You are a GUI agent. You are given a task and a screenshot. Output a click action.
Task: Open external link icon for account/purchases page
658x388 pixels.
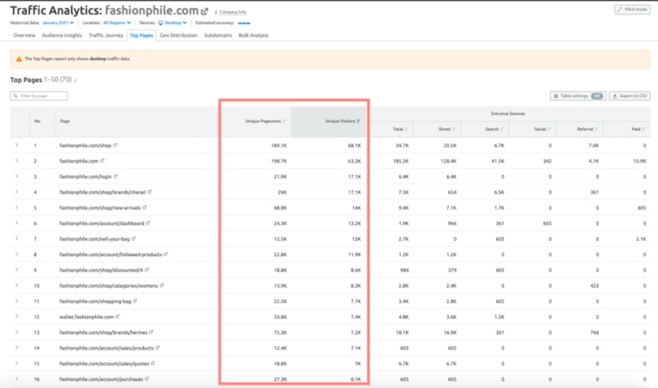tap(147, 379)
